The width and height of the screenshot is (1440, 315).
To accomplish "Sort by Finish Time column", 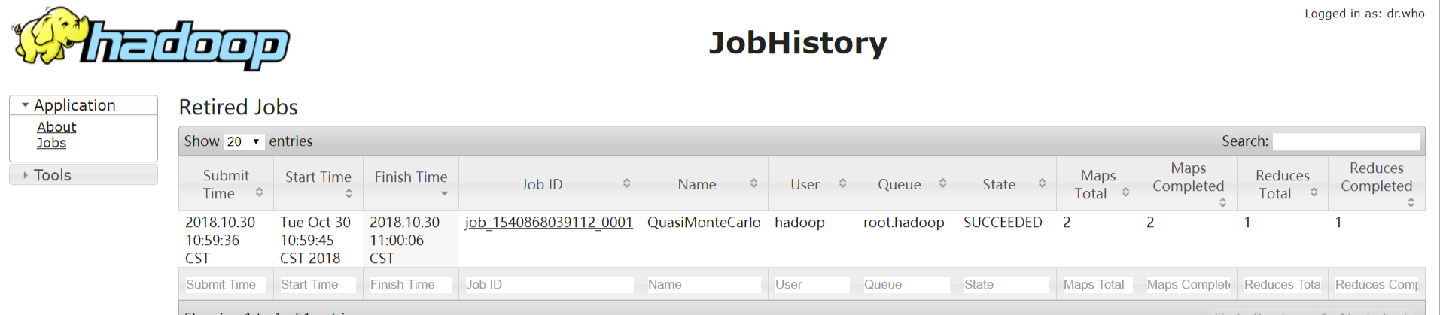I will pos(411,184).
